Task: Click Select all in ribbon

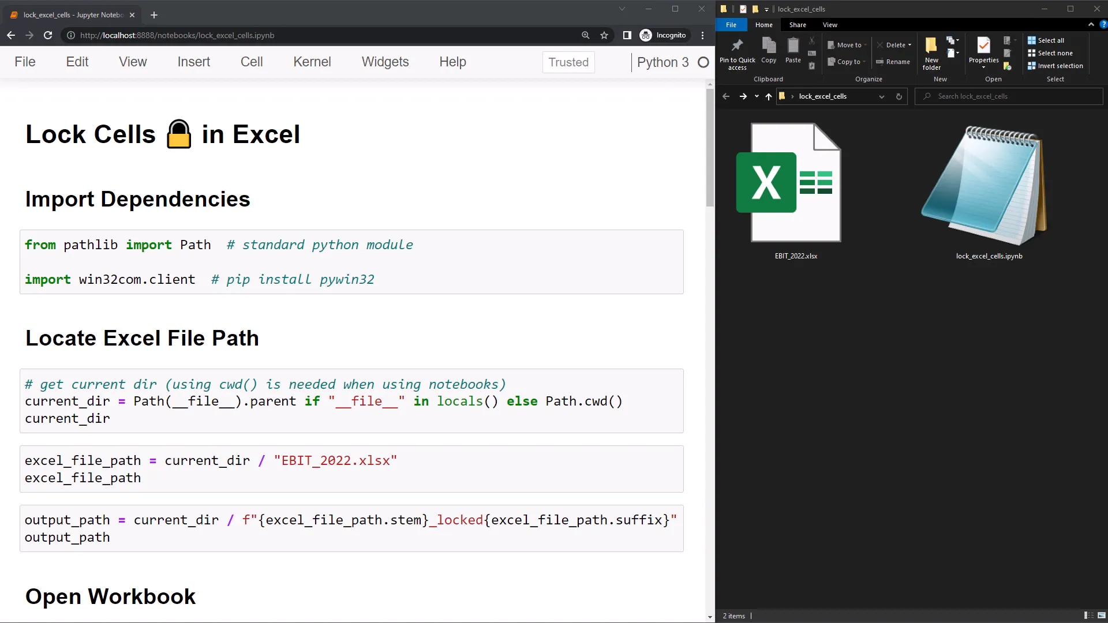Action: [x=1050, y=40]
